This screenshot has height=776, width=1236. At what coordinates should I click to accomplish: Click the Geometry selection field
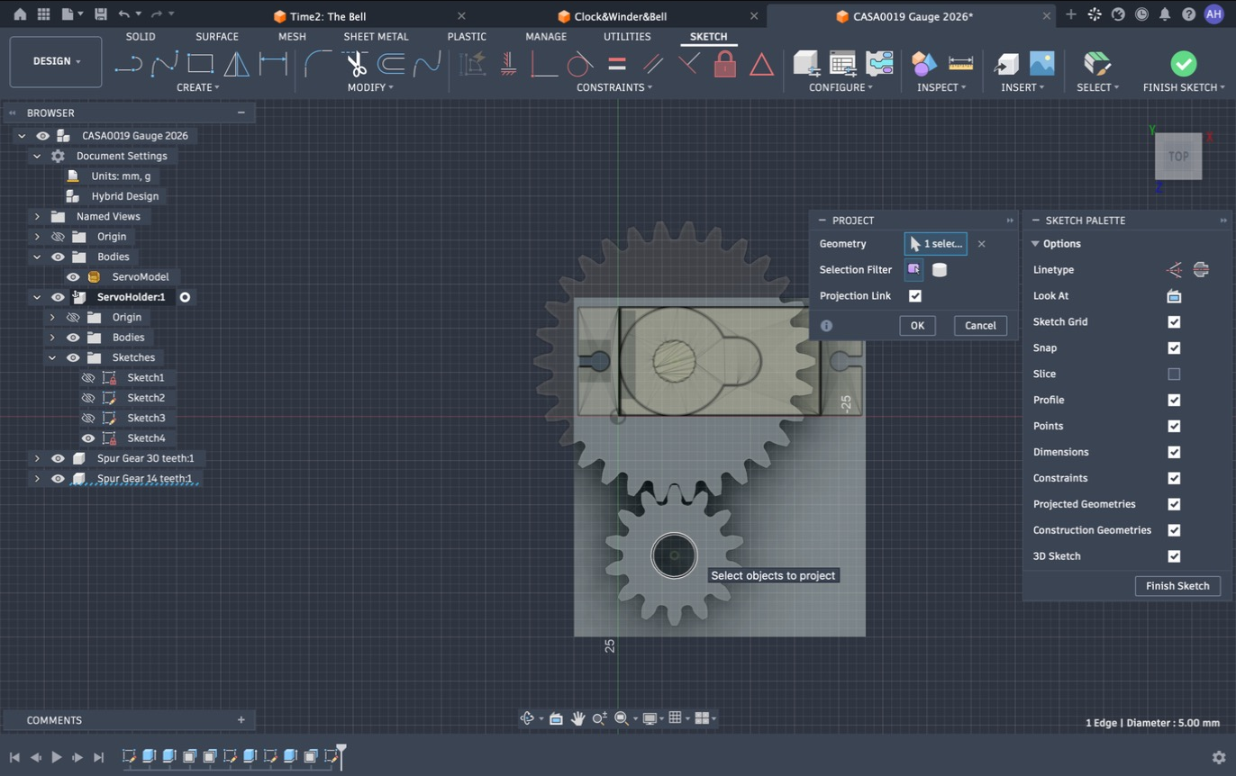935,244
